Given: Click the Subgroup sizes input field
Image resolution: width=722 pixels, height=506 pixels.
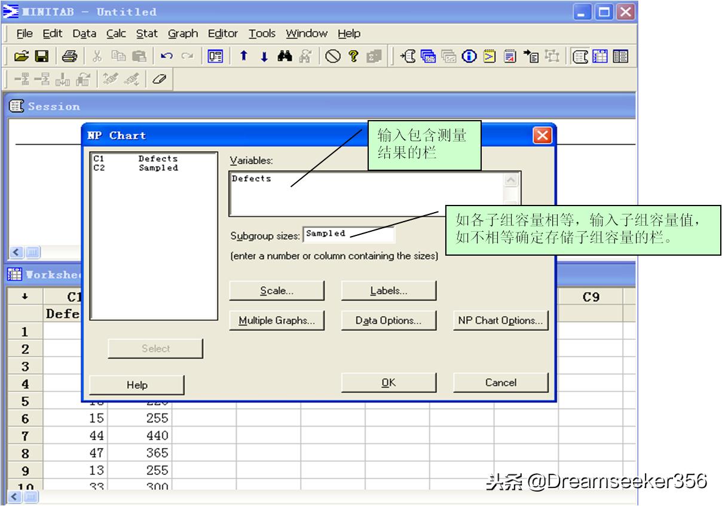Looking at the screenshot, I should pyautogui.click(x=348, y=234).
